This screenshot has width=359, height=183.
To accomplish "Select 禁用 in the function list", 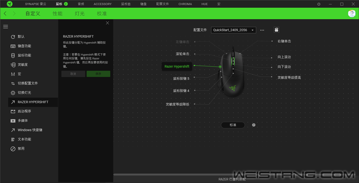I will [33, 149].
